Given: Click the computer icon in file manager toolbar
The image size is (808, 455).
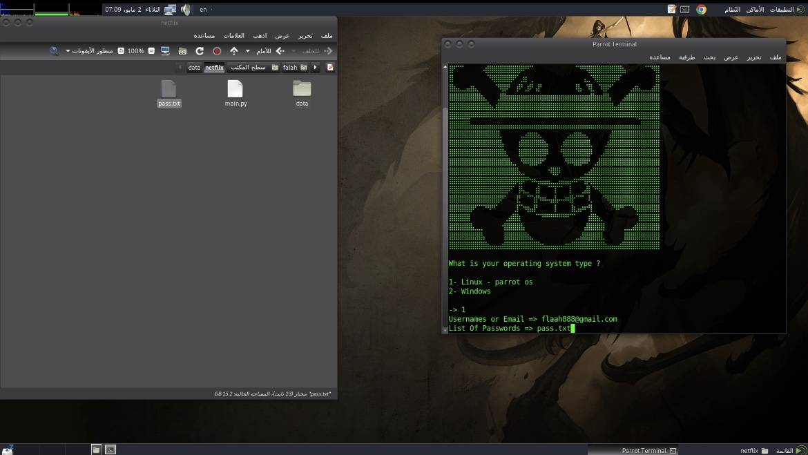Looking at the screenshot, I should click(165, 51).
